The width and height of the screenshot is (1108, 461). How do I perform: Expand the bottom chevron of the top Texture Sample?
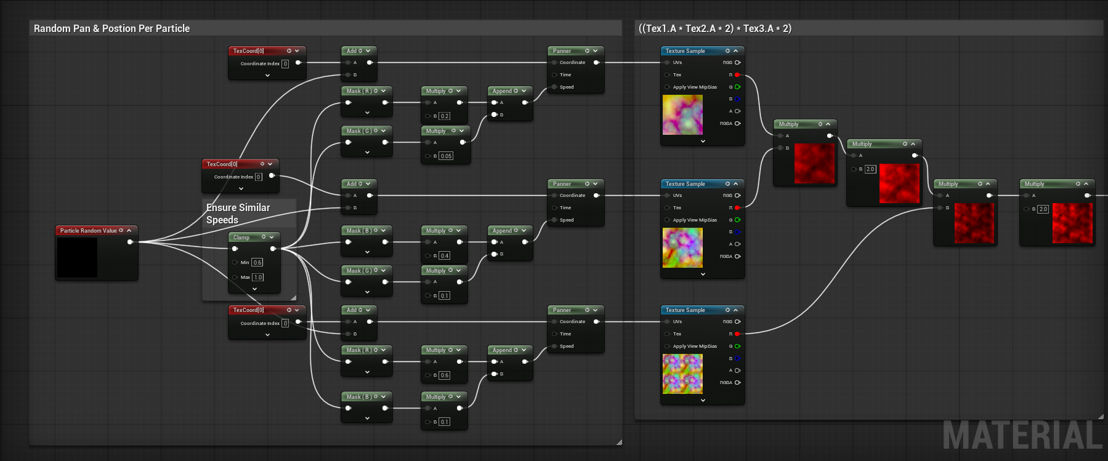click(x=703, y=141)
